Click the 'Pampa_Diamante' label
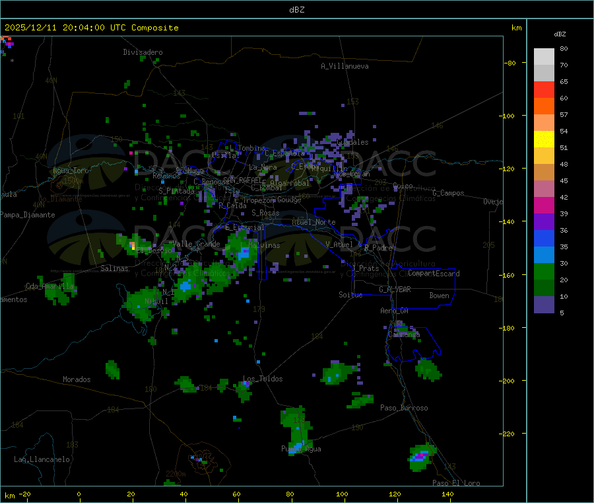 click(x=28, y=215)
